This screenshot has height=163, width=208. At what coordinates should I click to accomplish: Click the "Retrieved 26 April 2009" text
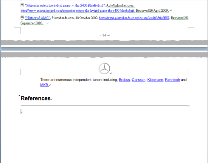[x=152, y=11]
